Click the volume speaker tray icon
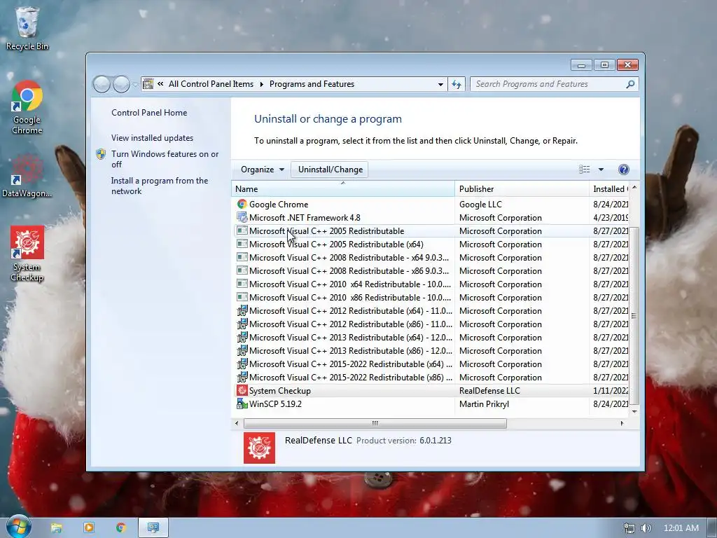The image size is (717, 538). pos(646,528)
